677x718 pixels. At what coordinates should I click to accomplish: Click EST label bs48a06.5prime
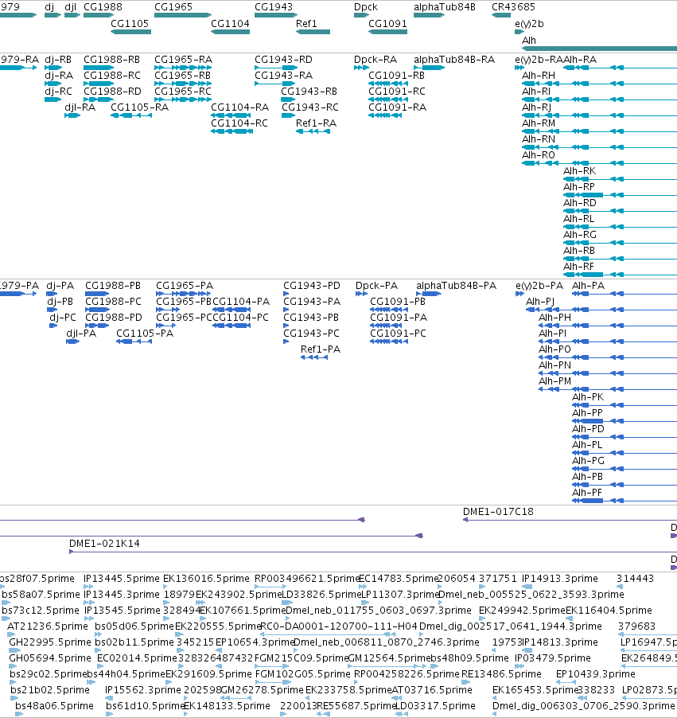(x=54, y=706)
